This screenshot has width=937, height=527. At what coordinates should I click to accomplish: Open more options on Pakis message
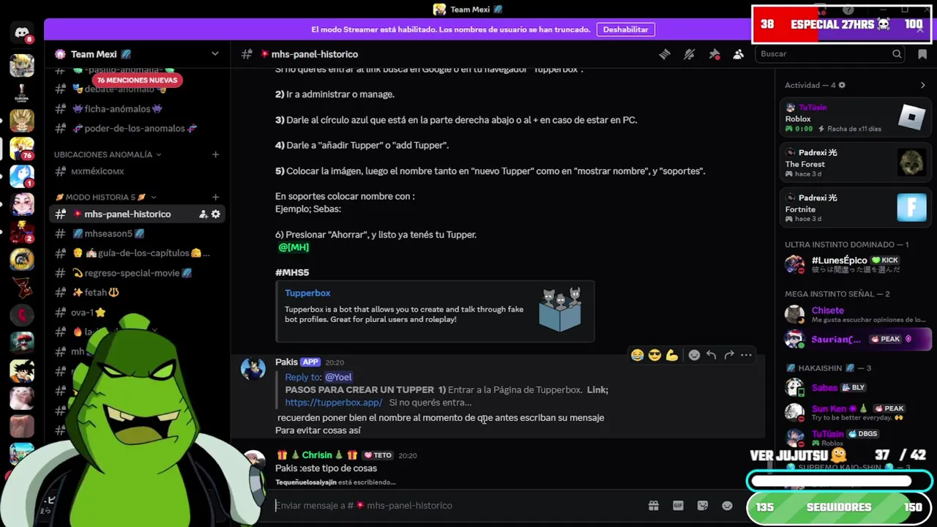pyautogui.click(x=746, y=355)
